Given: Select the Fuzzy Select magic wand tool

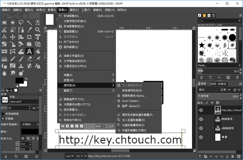Looking at the screenshot, I should tap(29, 23).
